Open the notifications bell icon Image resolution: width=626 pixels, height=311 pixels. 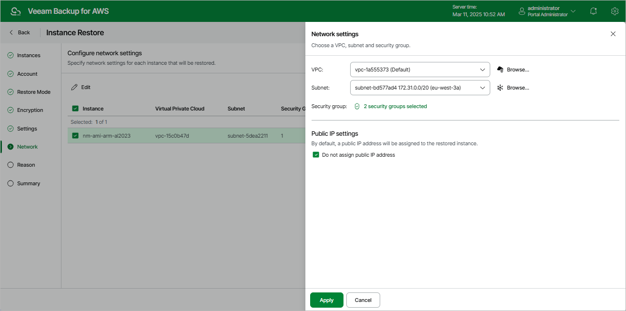point(593,11)
